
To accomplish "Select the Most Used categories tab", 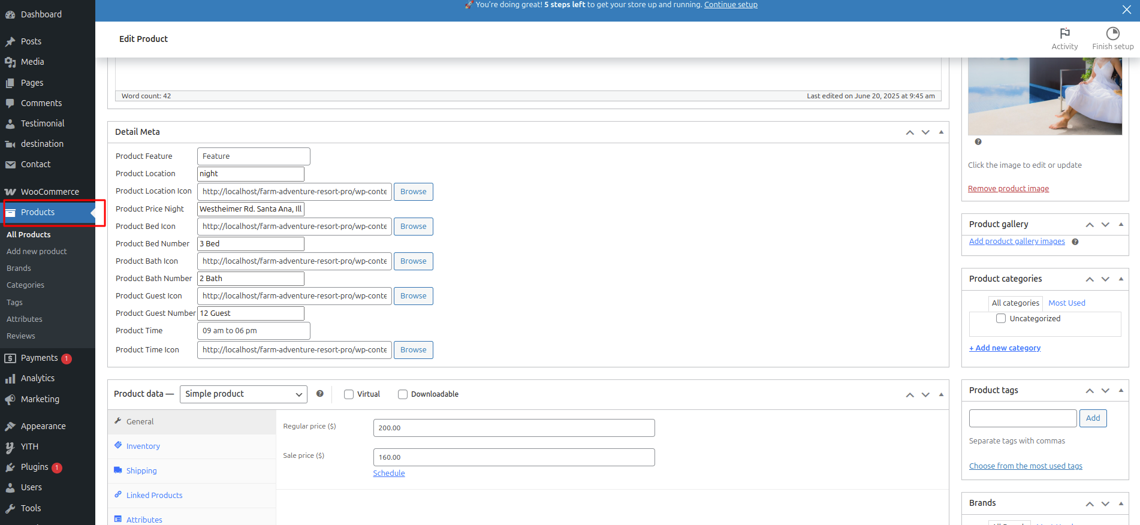I will (x=1066, y=303).
